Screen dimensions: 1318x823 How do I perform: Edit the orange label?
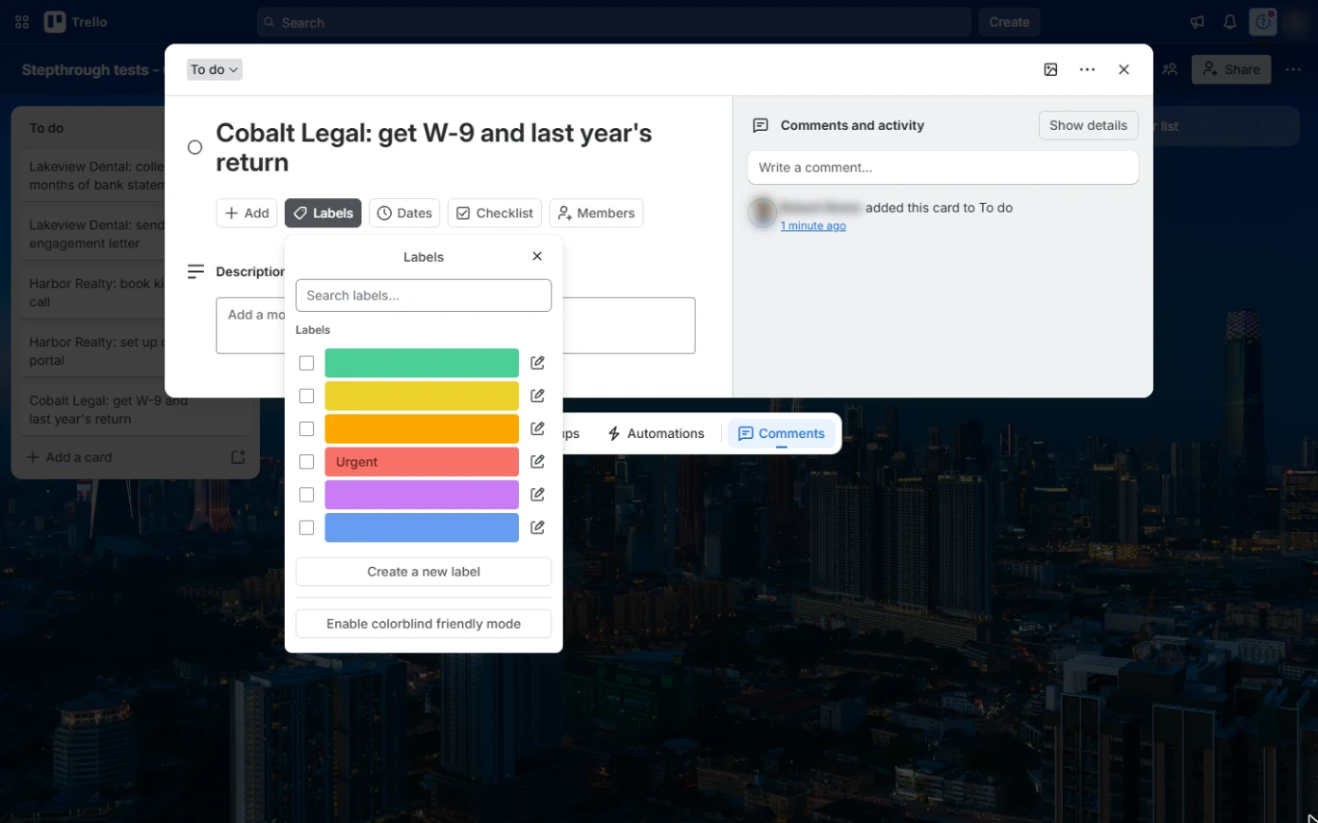(537, 429)
